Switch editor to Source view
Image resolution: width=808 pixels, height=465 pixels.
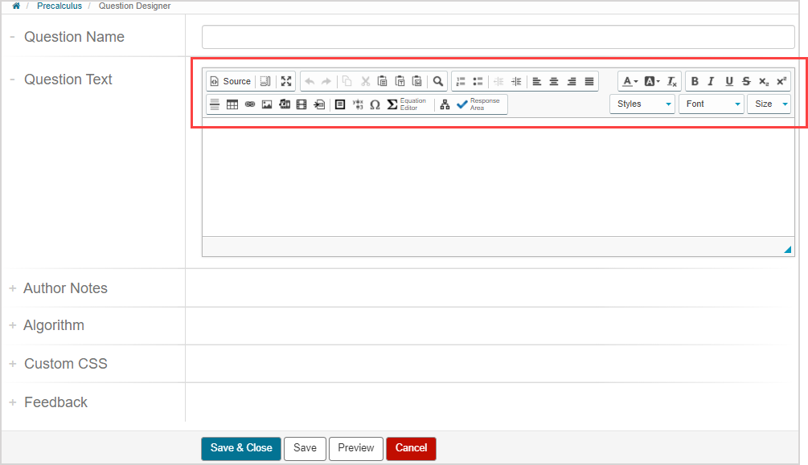pyautogui.click(x=230, y=81)
